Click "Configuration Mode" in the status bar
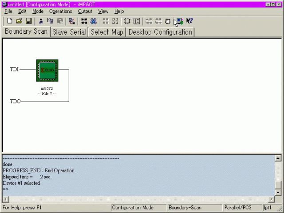This screenshot has width=284, height=213. [x=133, y=208]
